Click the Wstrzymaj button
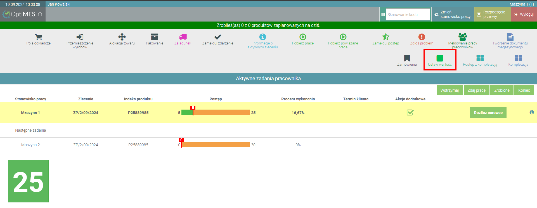The height and width of the screenshot is (208, 537). 450,90
